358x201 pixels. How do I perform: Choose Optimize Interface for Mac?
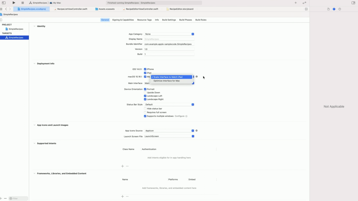tap(171, 81)
